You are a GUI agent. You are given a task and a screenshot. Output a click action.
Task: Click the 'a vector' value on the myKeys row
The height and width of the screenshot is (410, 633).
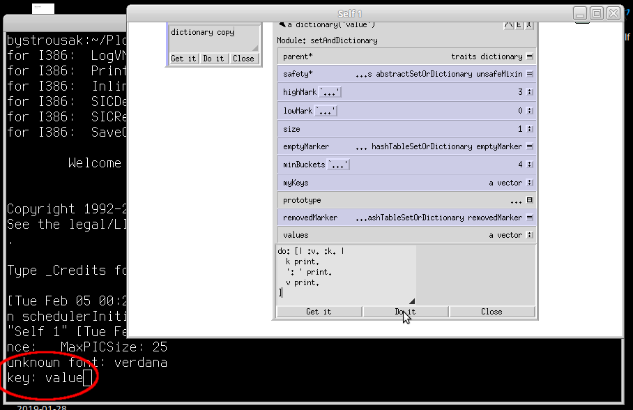pyautogui.click(x=505, y=183)
